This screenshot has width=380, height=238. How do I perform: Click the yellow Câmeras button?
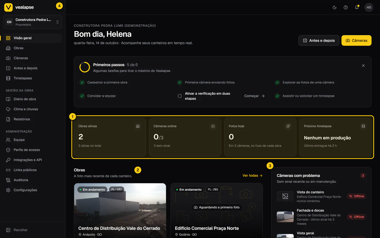[x=357, y=40]
